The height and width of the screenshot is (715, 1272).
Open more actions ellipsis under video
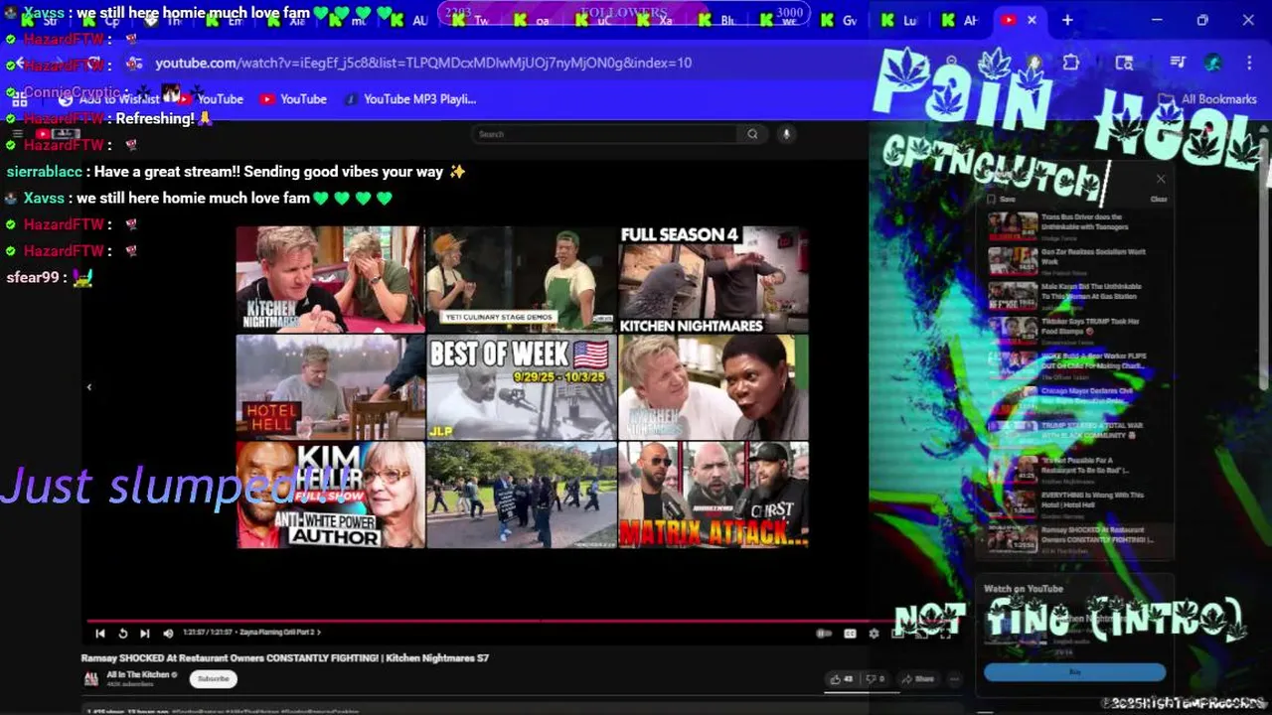[955, 679]
